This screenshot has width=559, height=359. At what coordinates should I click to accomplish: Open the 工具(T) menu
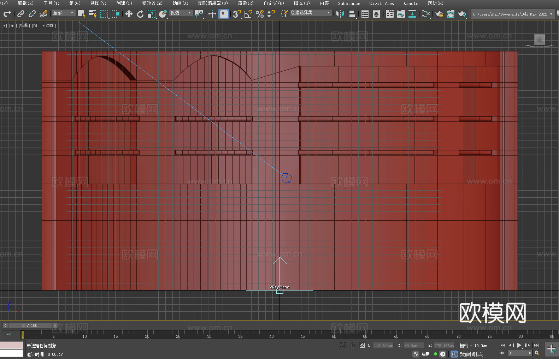[x=52, y=3]
